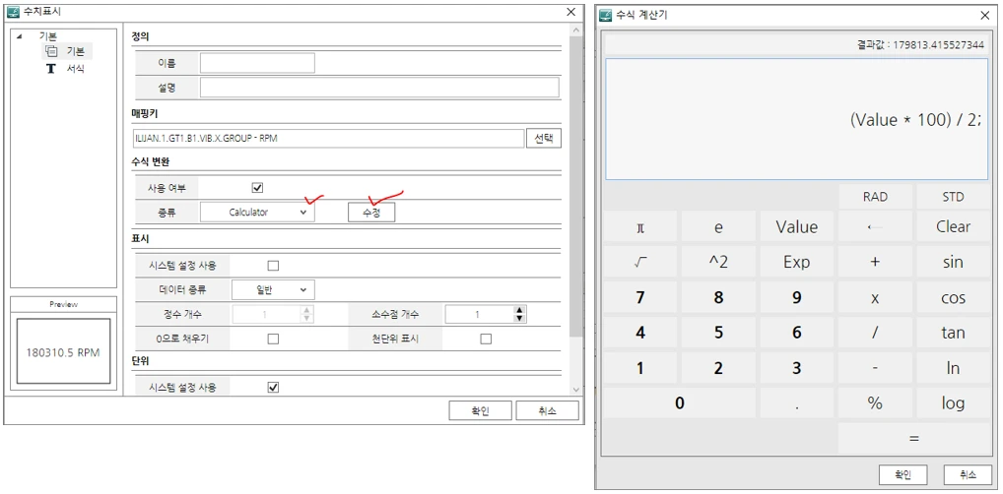Image resolution: width=1003 pixels, height=494 pixels.
Task: Click the sin function key
Action: pos(953,262)
